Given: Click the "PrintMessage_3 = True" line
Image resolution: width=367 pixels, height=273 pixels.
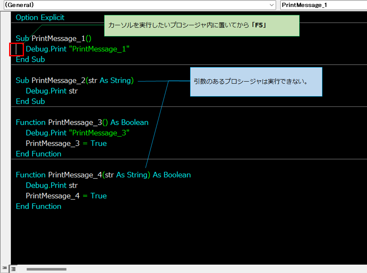Looking at the screenshot, I should (x=66, y=143).
